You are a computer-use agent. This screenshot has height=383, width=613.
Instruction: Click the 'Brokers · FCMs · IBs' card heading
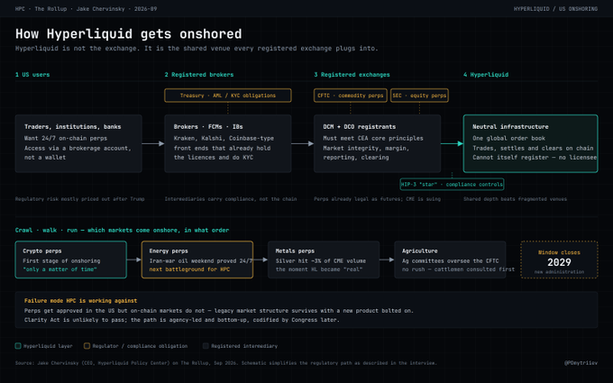click(x=208, y=127)
